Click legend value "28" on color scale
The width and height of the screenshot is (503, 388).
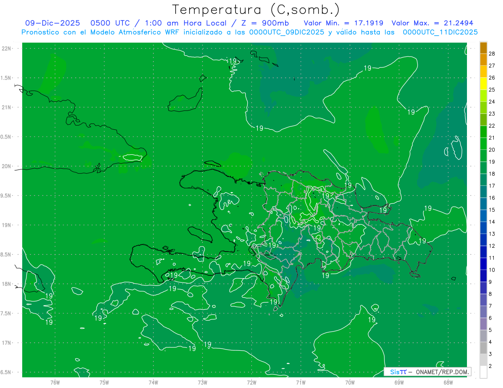click(492, 54)
